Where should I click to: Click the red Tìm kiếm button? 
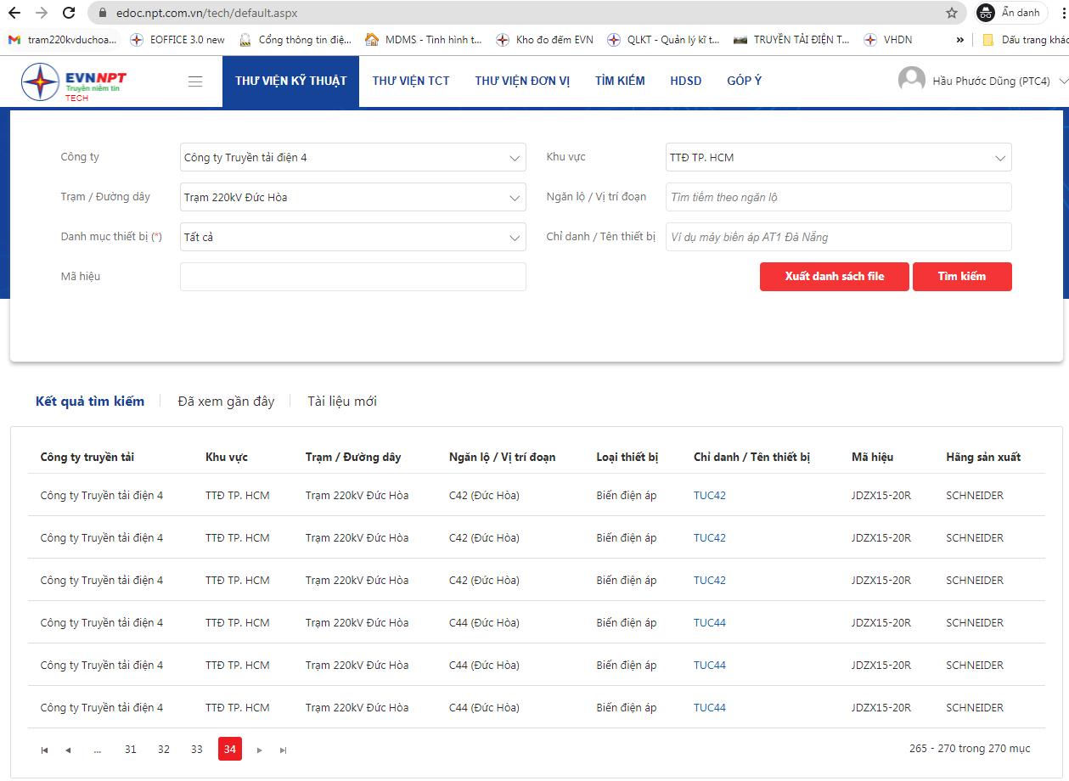[x=962, y=277]
